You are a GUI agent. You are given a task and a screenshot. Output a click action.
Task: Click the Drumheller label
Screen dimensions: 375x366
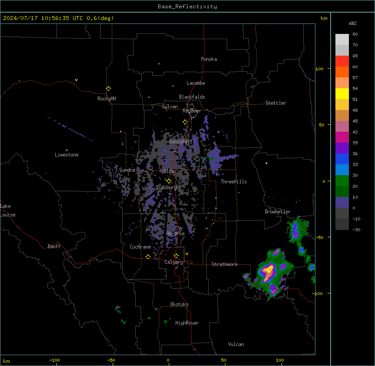pos(278,212)
